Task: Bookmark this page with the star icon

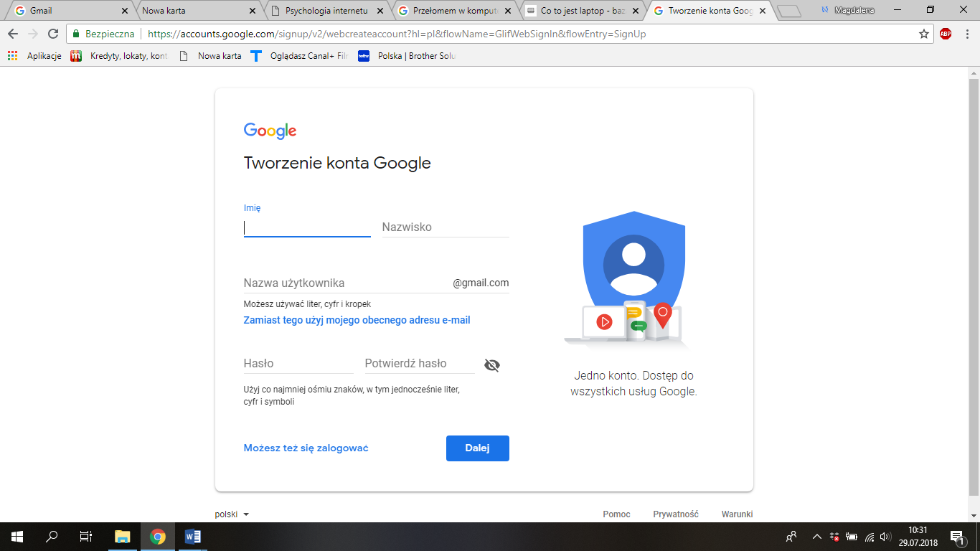Action: click(924, 34)
